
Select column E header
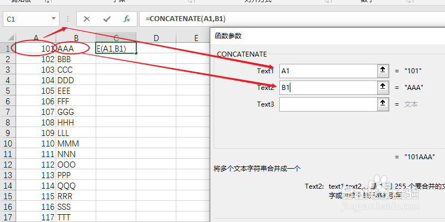point(193,38)
